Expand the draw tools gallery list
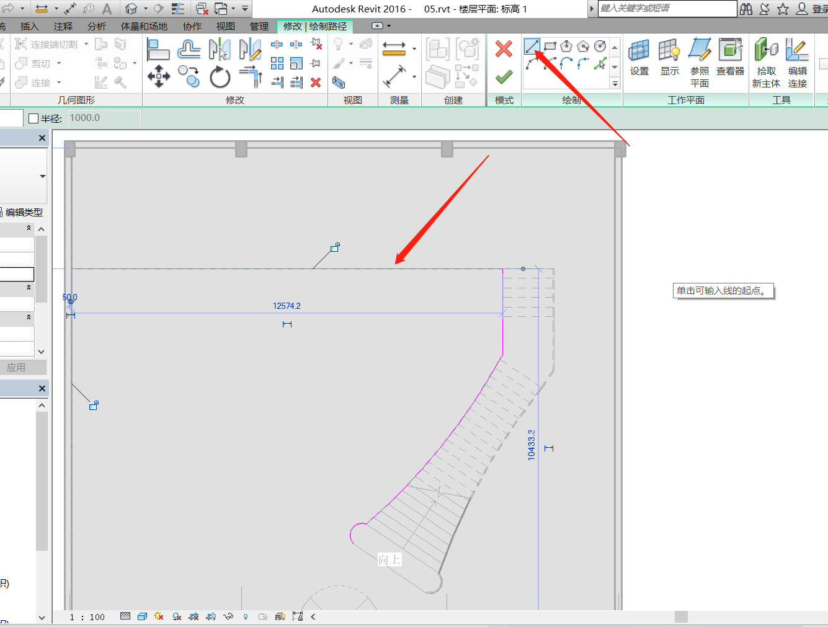 coord(615,83)
